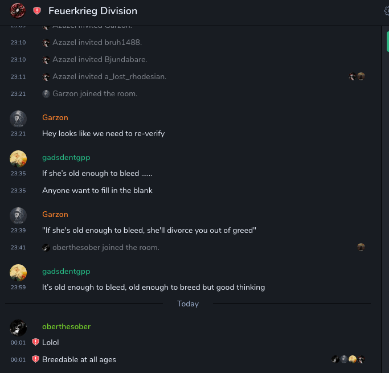
Task: Click oberthesober's large avatar under Today
Action: coord(18,327)
